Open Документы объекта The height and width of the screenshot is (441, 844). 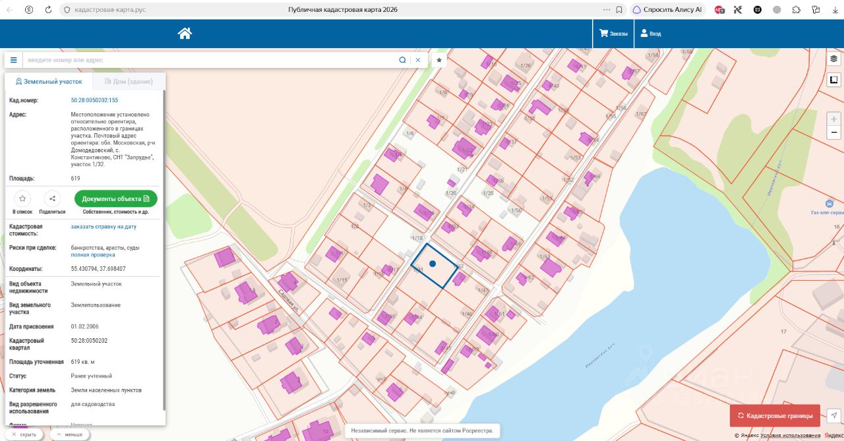coord(115,198)
